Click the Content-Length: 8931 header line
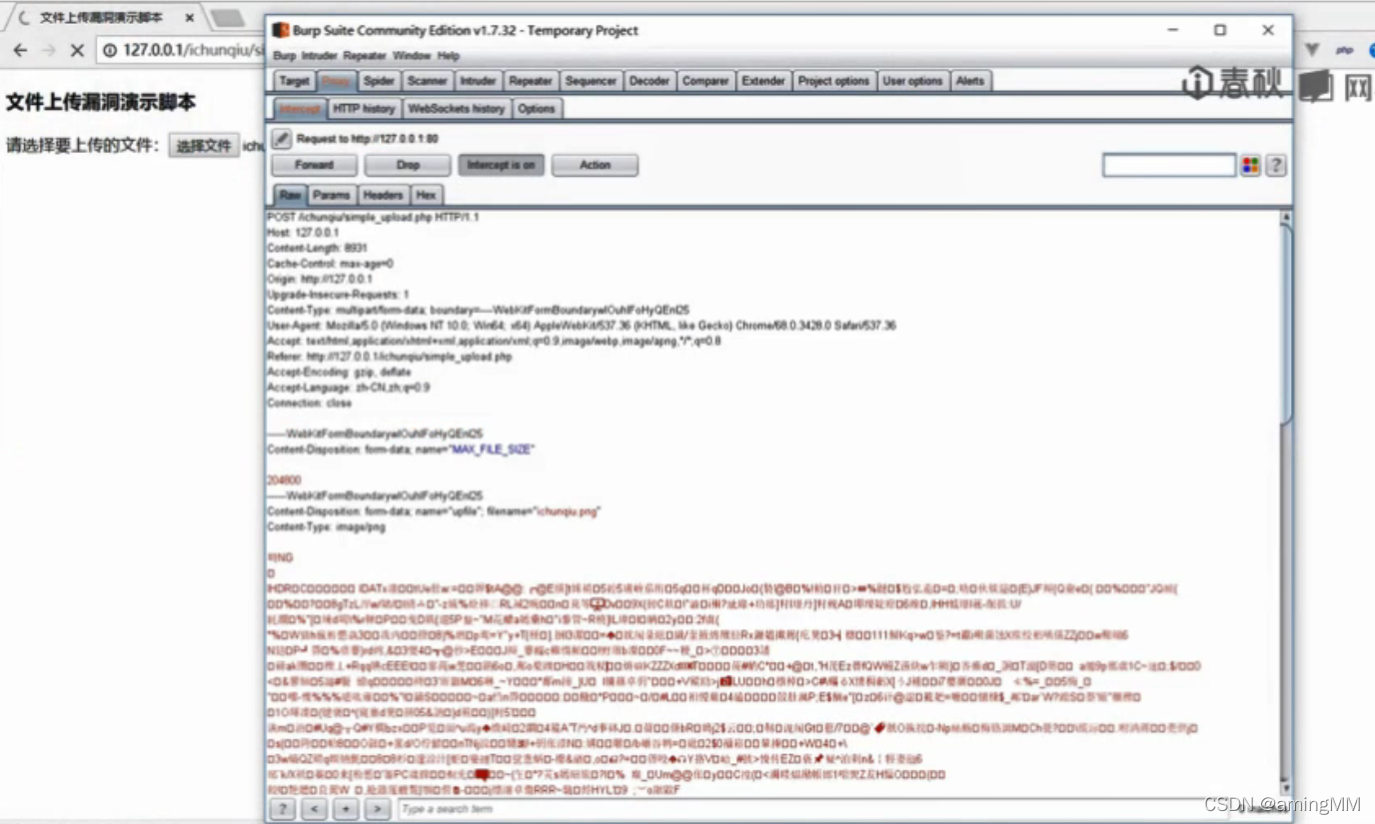 pos(317,248)
